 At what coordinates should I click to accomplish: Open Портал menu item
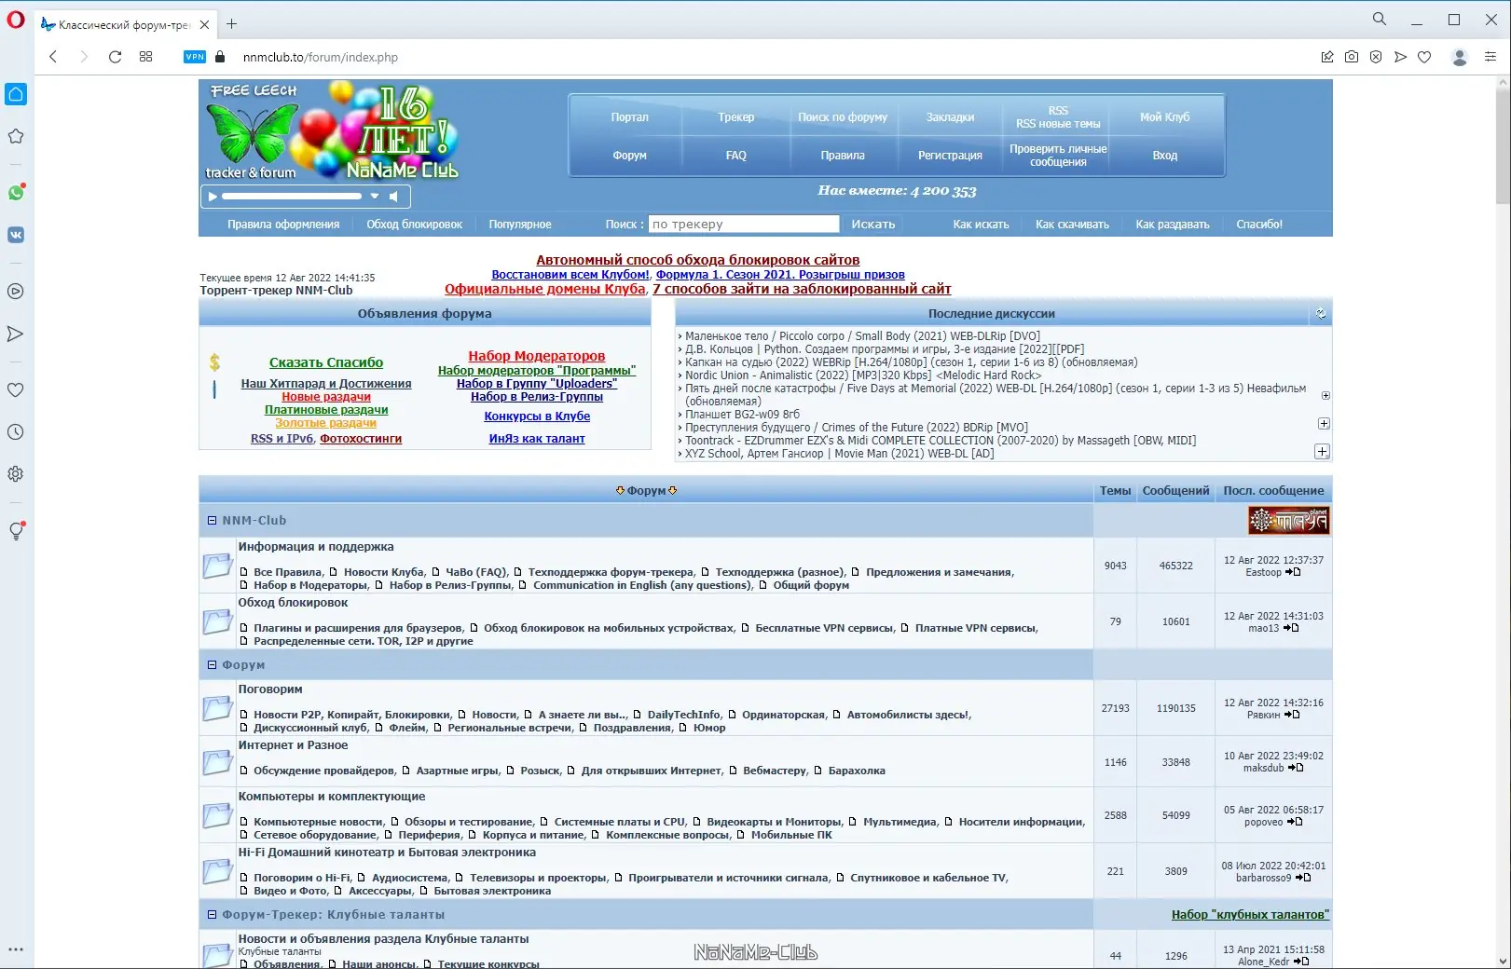pos(629,117)
